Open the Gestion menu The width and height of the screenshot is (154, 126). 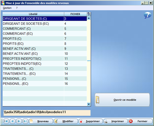click(7, 8)
